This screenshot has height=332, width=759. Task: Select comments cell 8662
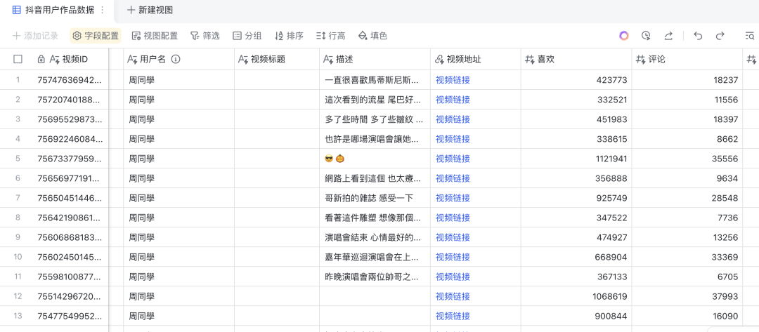coord(687,139)
